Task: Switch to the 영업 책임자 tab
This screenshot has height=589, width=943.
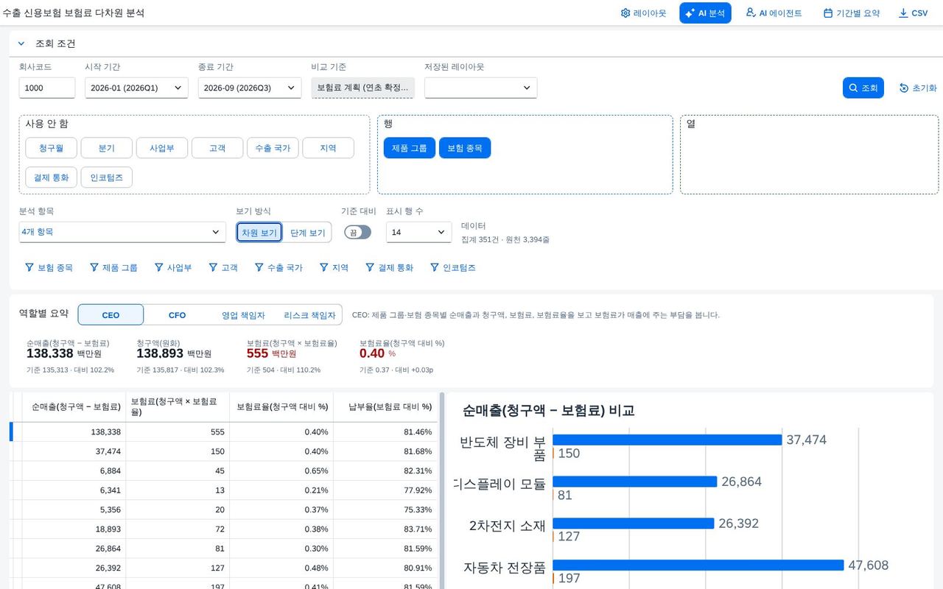Action: click(x=243, y=315)
